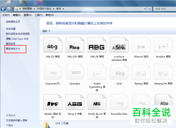Viewport: 176px width, 128px height.
Task: Open the 组织 dropdown menu
Action: point(46,31)
